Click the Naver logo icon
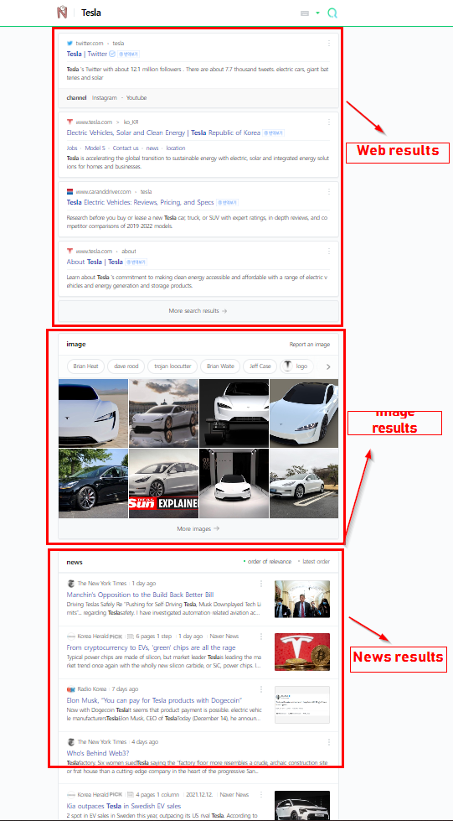Screen dimensions: 453x821 (62, 13)
